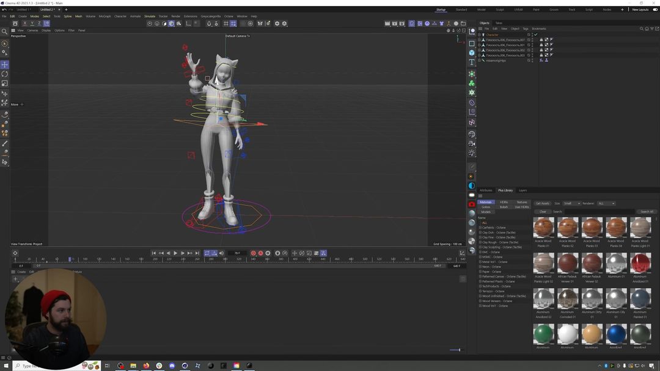The width and height of the screenshot is (660, 371).
Task: Open the MoGraph menu
Action: click(105, 16)
